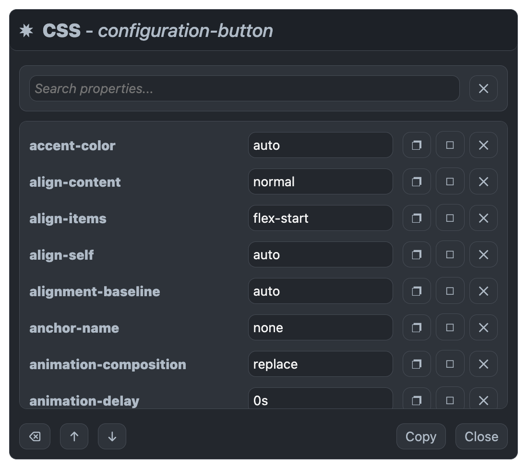
Task: Click the square icon next to anchor-name
Action: point(450,327)
